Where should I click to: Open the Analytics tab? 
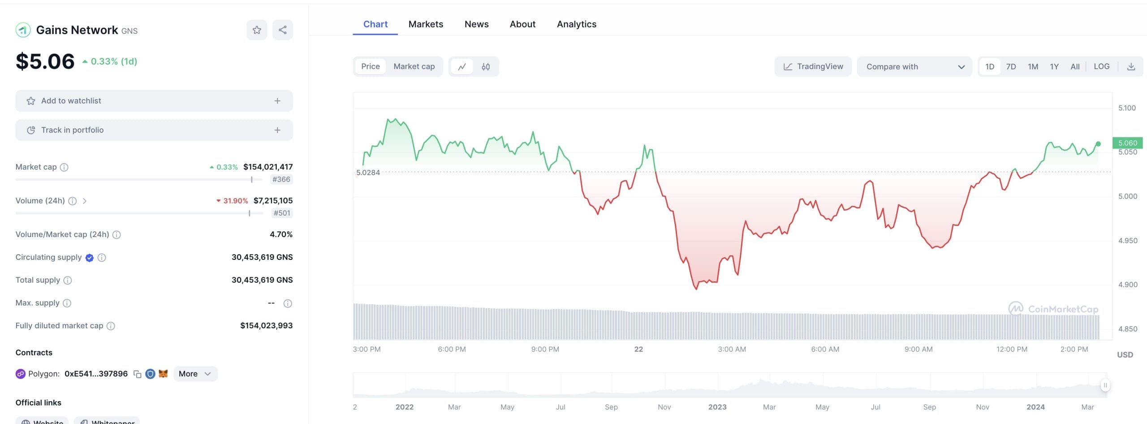(577, 24)
